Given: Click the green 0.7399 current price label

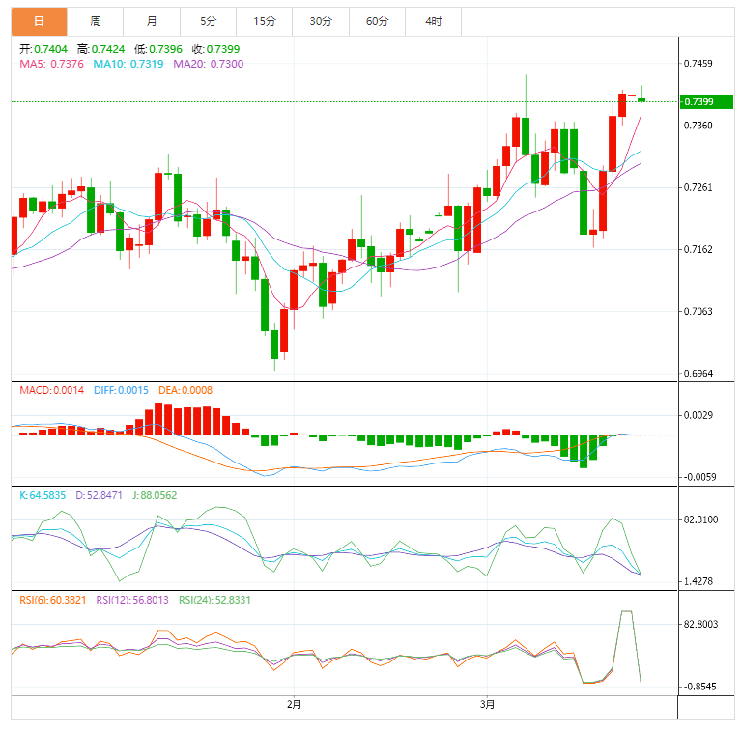Looking at the screenshot, I should (x=706, y=102).
